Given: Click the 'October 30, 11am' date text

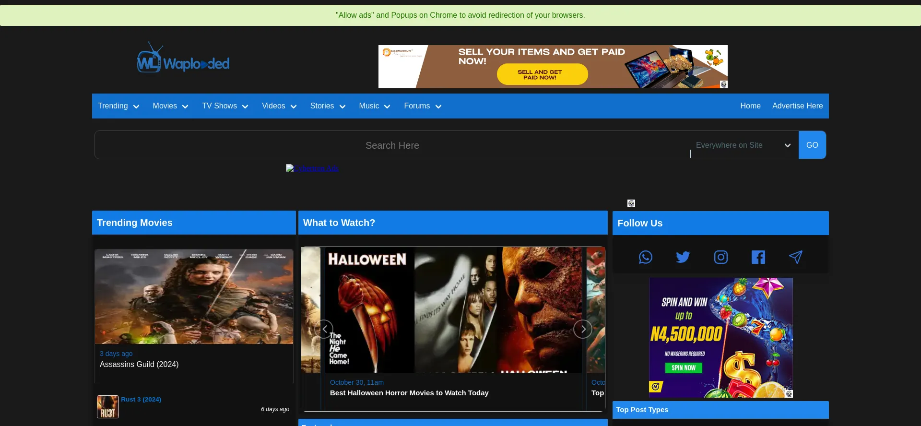Looking at the screenshot, I should [x=357, y=382].
